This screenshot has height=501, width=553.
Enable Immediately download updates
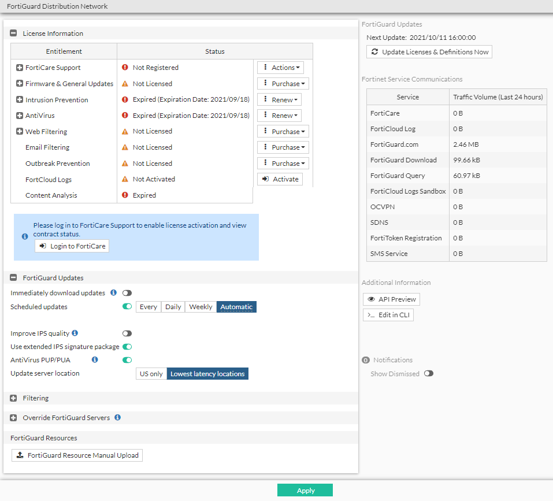pyautogui.click(x=127, y=292)
